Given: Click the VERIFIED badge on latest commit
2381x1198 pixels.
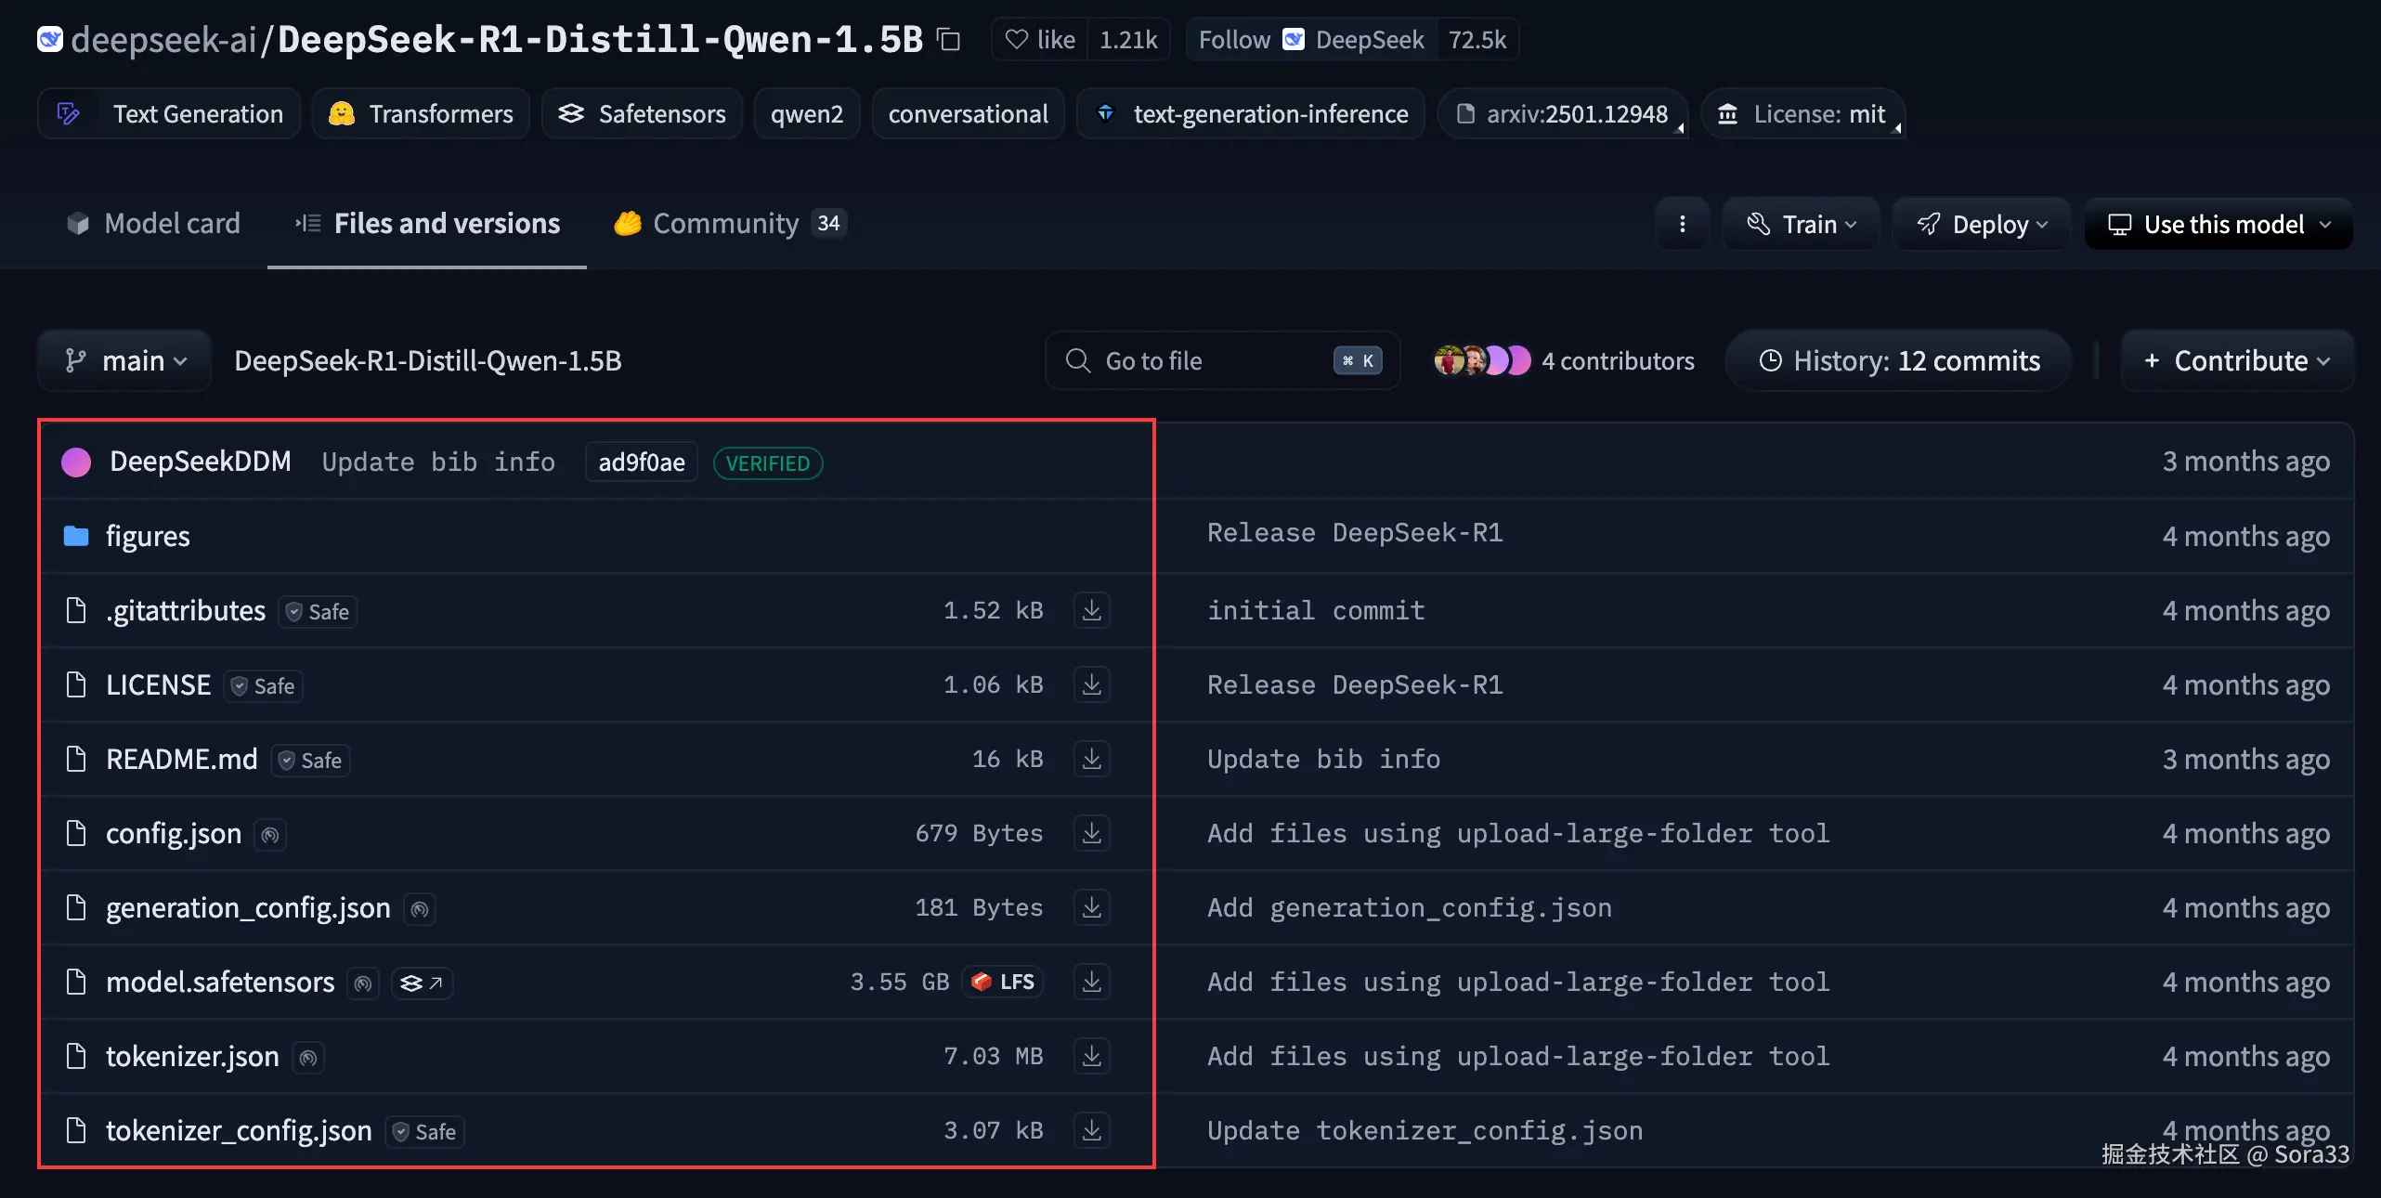Looking at the screenshot, I should [768, 463].
